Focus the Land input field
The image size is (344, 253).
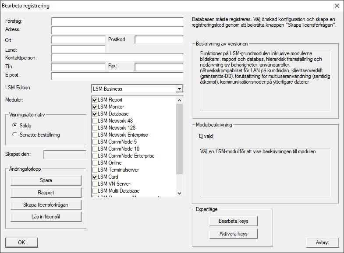[78, 49]
